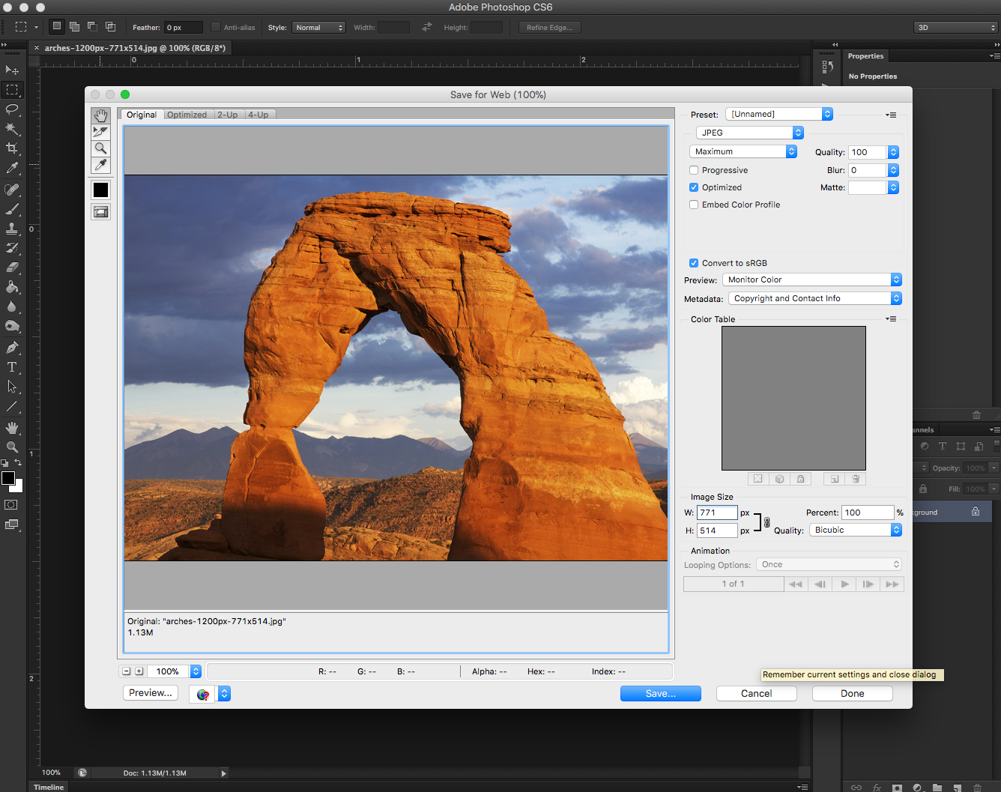Select the Slice Select tool in Save for Web
This screenshot has height=792, width=1001.
[100, 132]
